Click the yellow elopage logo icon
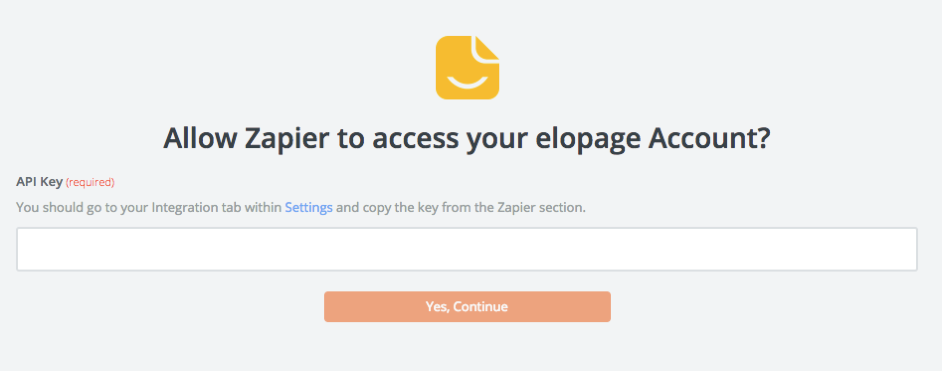Image resolution: width=942 pixels, height=371 pixels. point(467,68)
